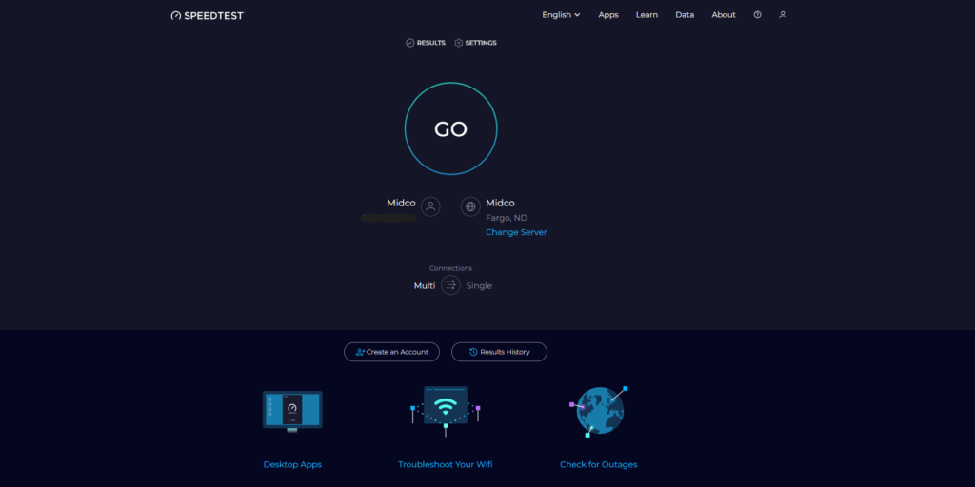This screenshot has height=487, width=975.
Task: Select Multi connection mode
Action: click(x=424, y=285)
